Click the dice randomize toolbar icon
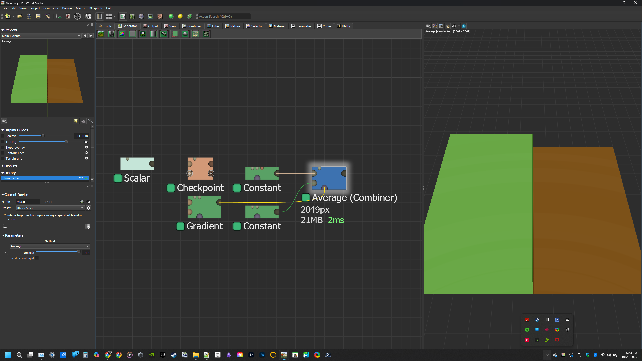642x361 pixels. coord(88,16)
